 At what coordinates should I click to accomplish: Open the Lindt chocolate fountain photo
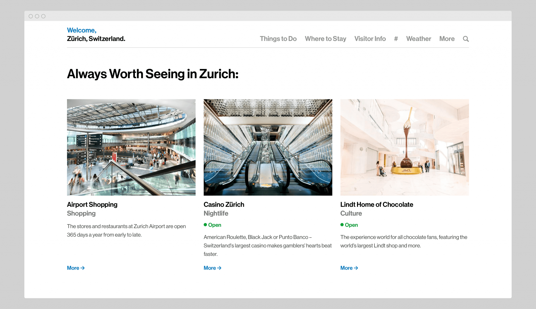tap(404, 147)
